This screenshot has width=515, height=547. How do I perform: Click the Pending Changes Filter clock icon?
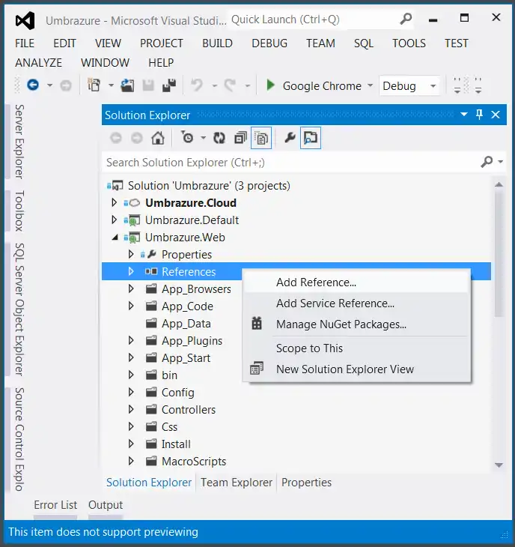[187, 138]
